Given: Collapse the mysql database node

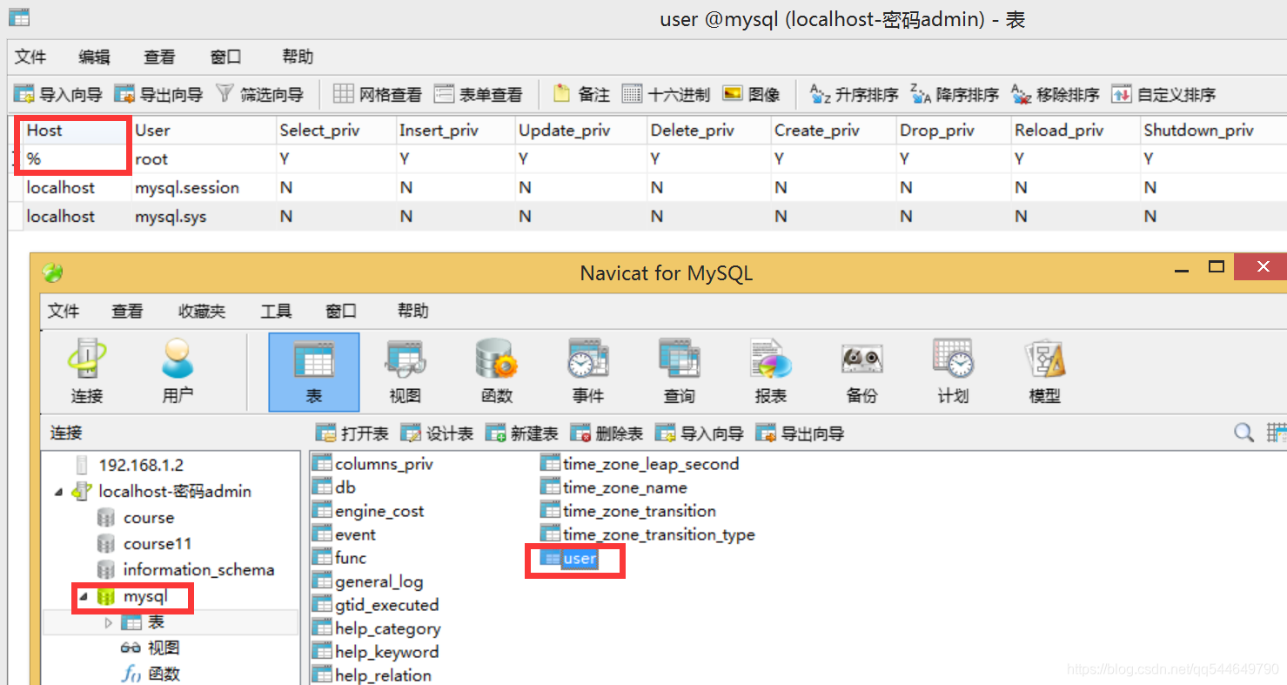Looking at the screenshot, I should coord(84,597).
